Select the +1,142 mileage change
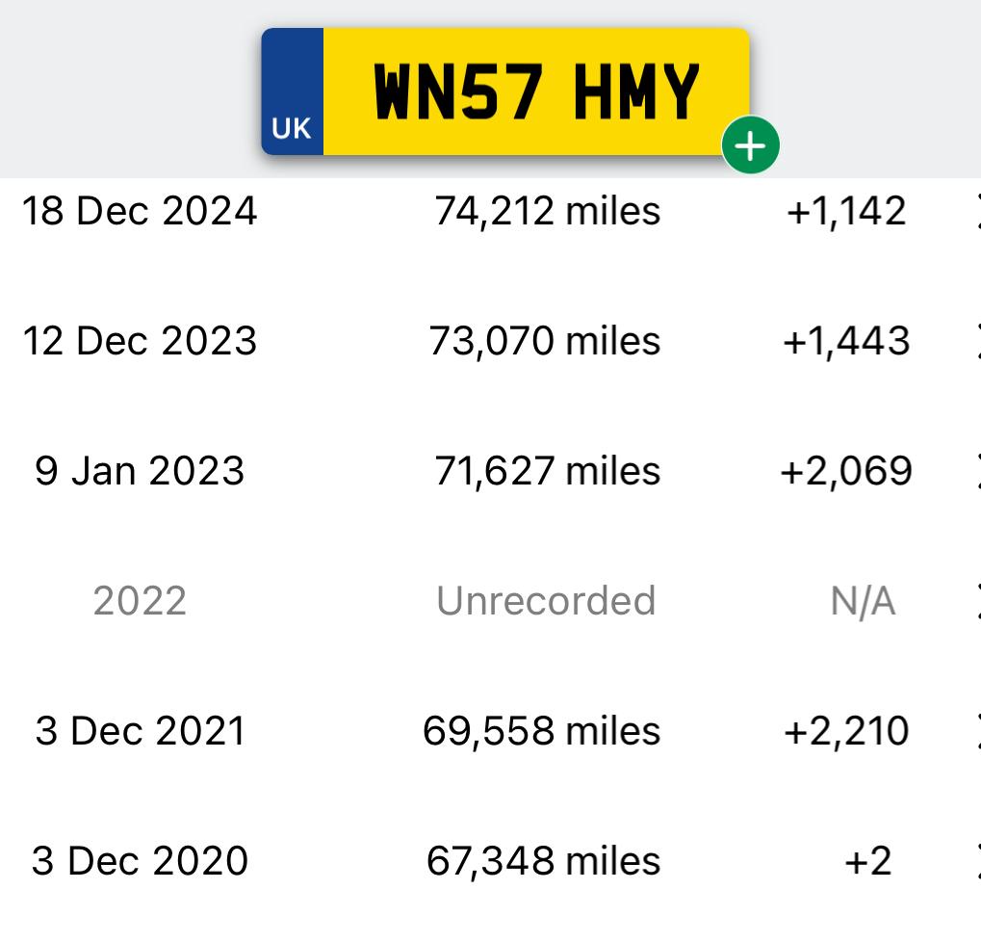Screen dimensions: 981x942 coord(846,211)
